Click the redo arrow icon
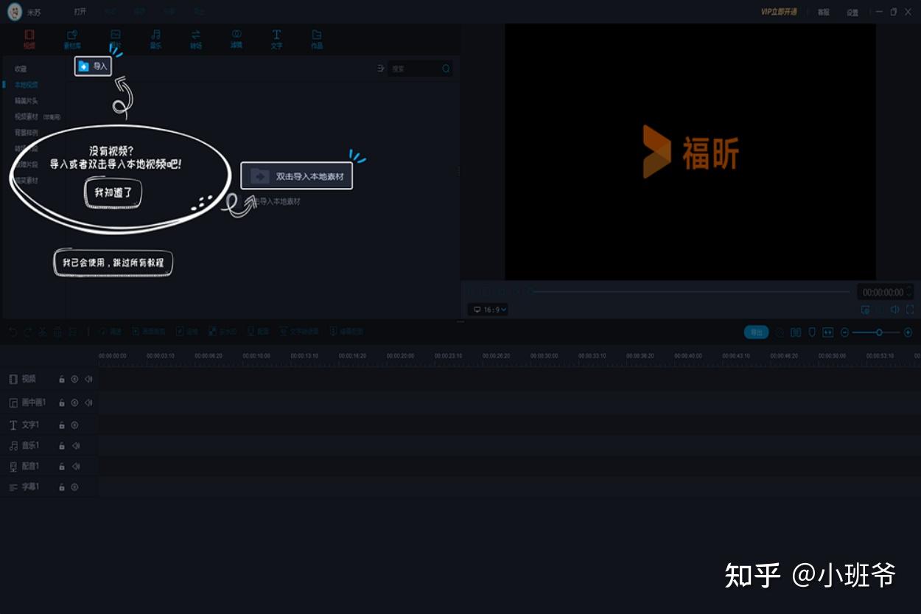This screenshot has height=614, width=921. point(27,332)
